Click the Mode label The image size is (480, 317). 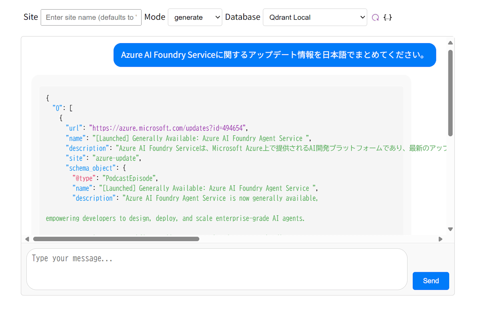155,17
